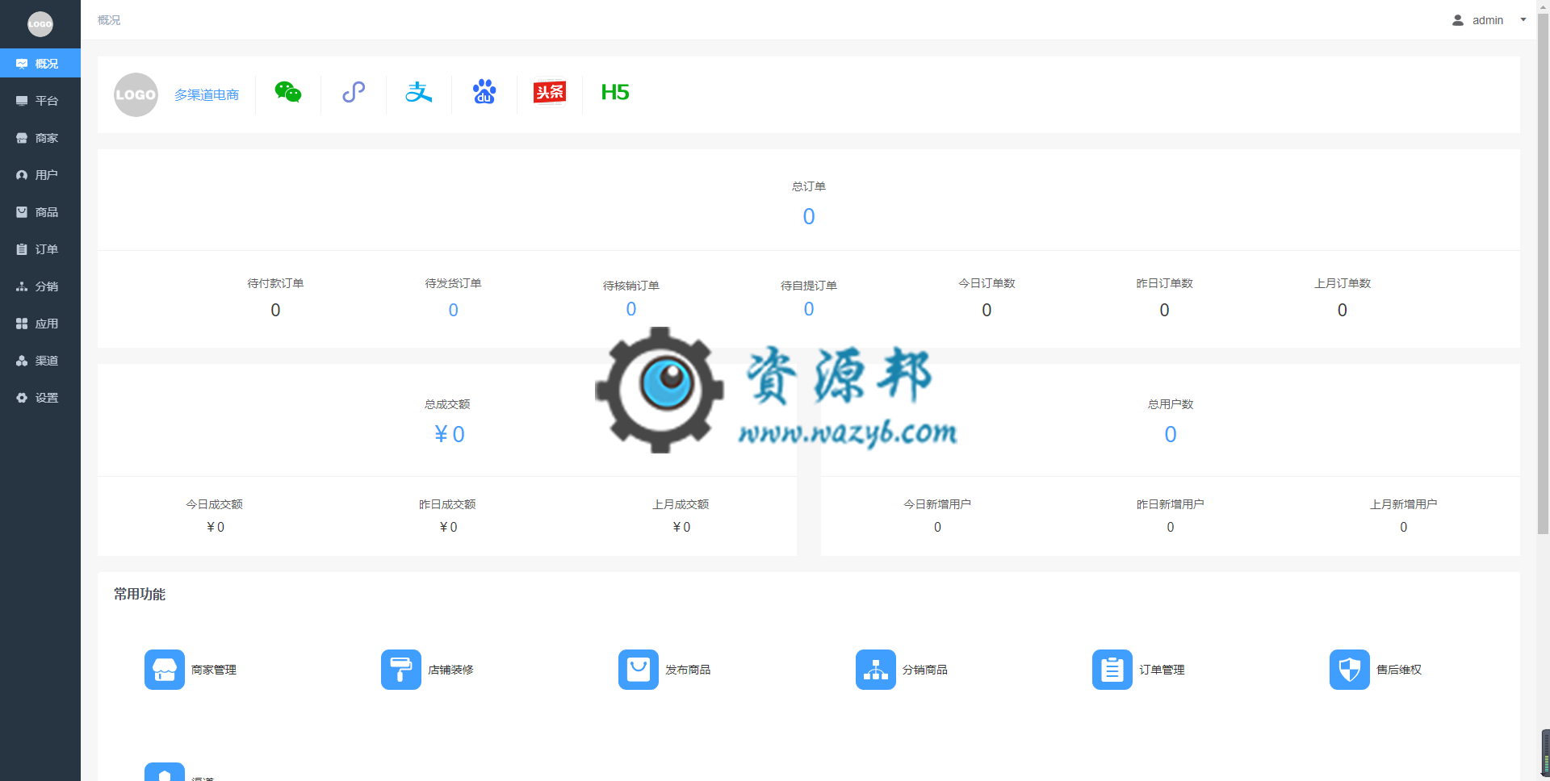Click the 待核销订单 count
1550x781 pixels.
pos(631,309)
